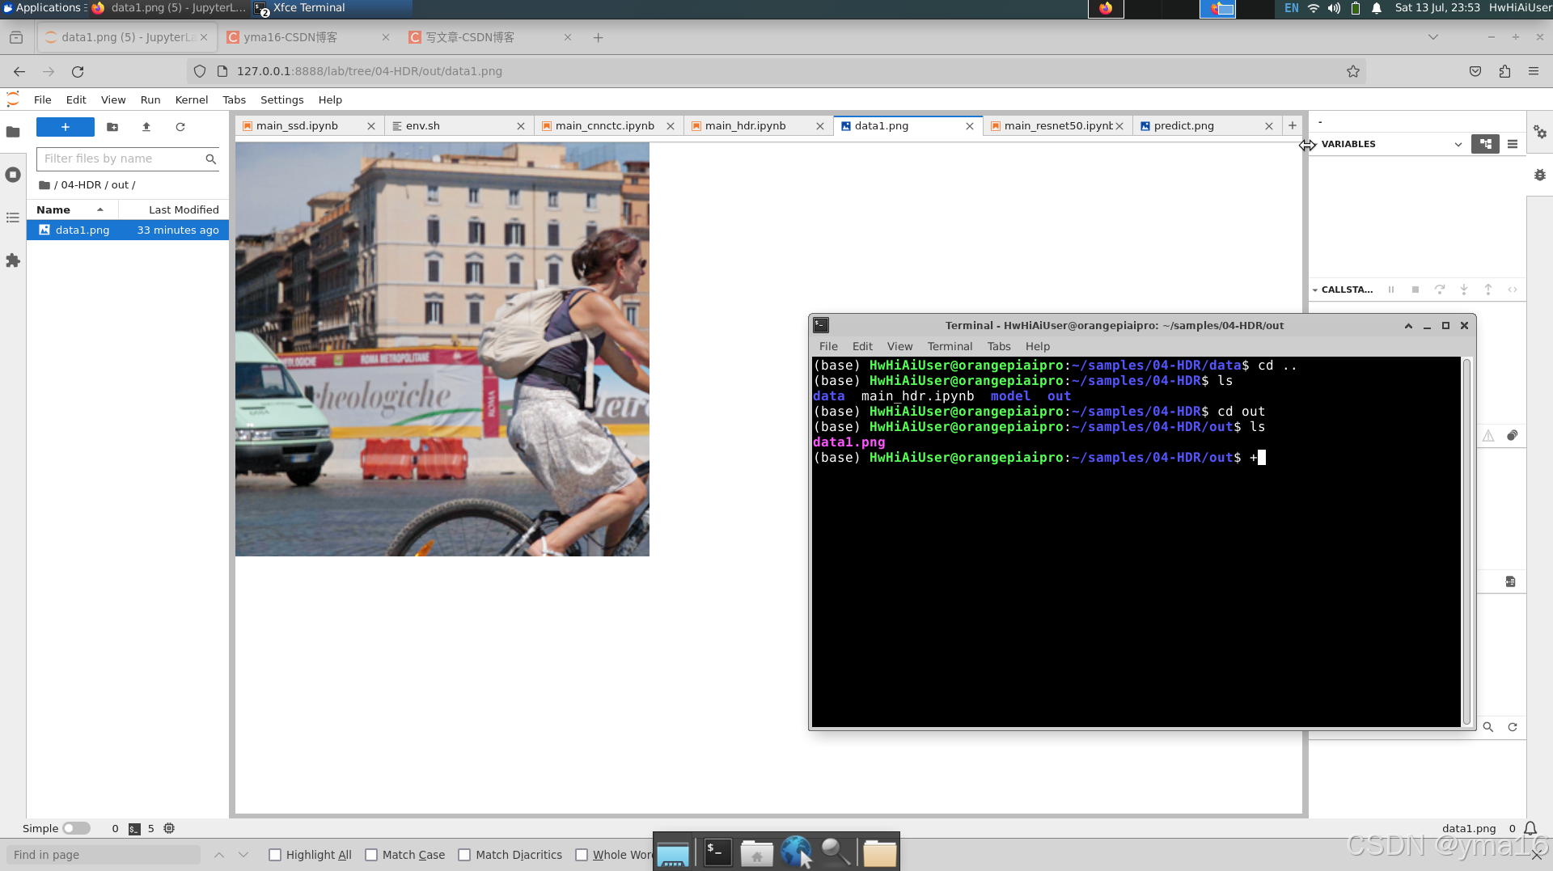Click the blue New Launcher plus button
Screen dimensions: 1553x871
(x=66, y=127)
